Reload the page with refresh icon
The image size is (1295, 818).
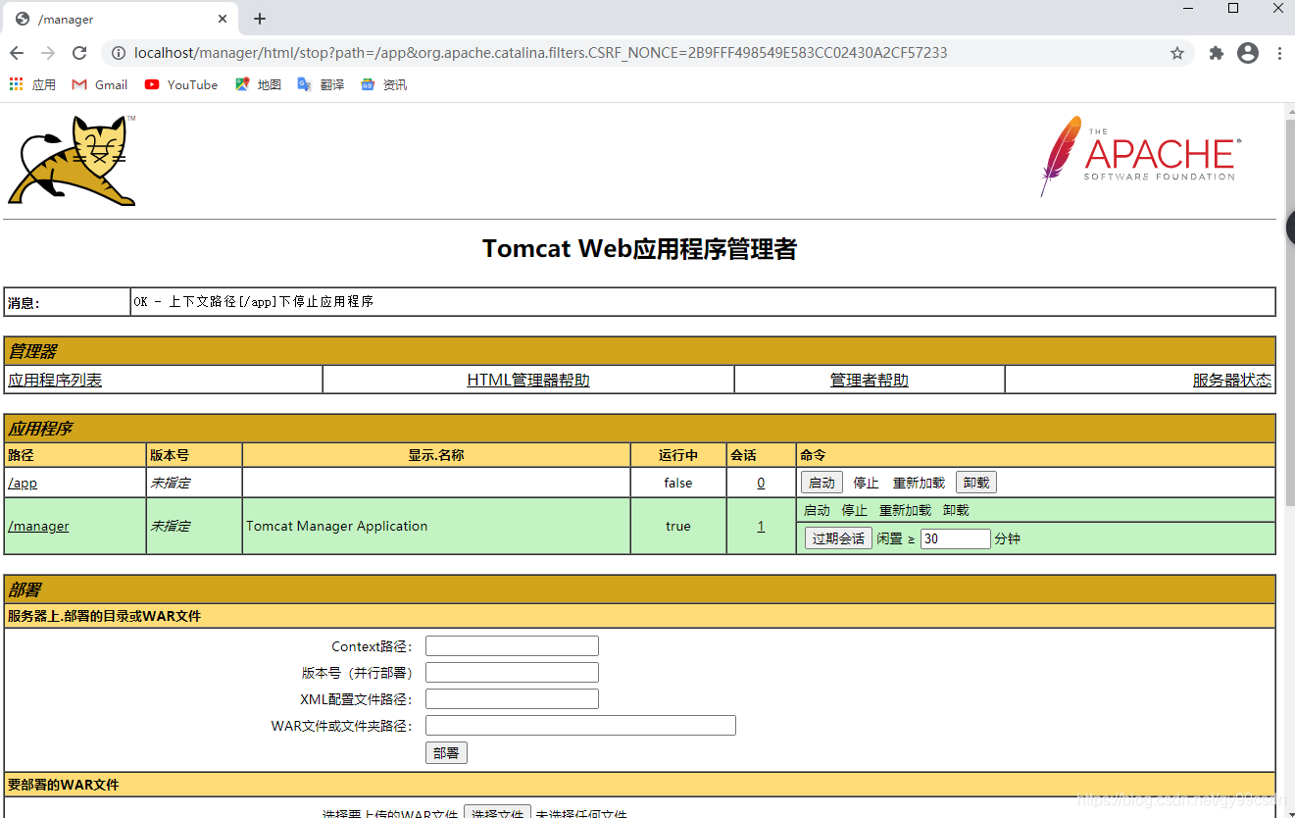pos(79,53)
